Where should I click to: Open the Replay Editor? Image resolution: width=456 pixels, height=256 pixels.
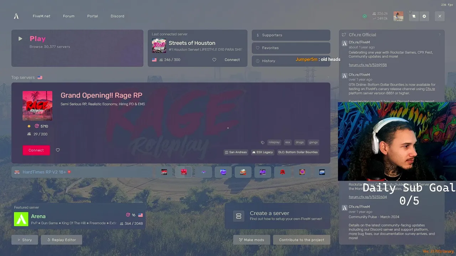pos(61,240)
